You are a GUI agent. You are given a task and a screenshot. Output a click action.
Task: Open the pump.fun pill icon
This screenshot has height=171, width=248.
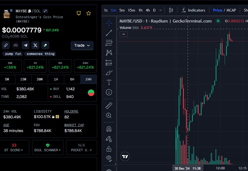pos(45,45)
